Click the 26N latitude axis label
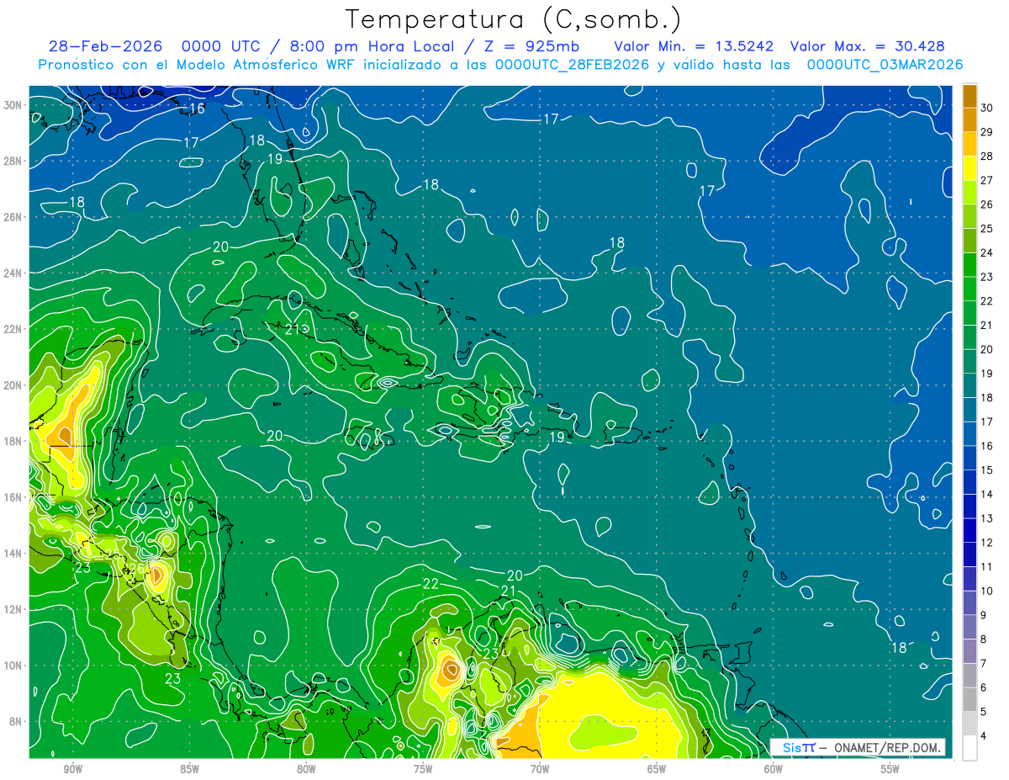Viewport: 1009px width, 780px height. click(x=13, y=217)
